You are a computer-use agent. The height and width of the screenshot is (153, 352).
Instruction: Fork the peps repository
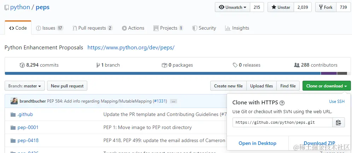(x=325, y=7)
